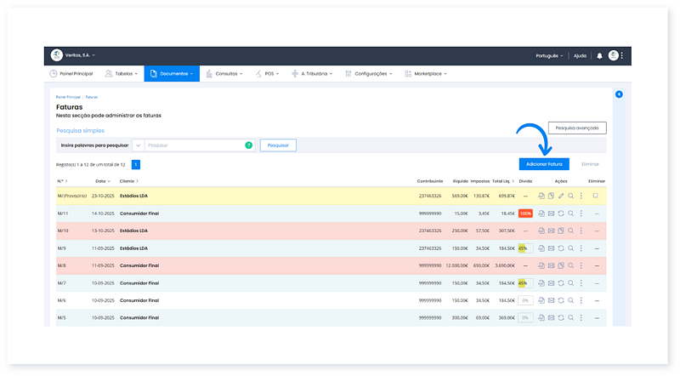Click the notifications bell icon
Image resolution: width=680 pixels, height=376 pixels.
tap(599, 55)
